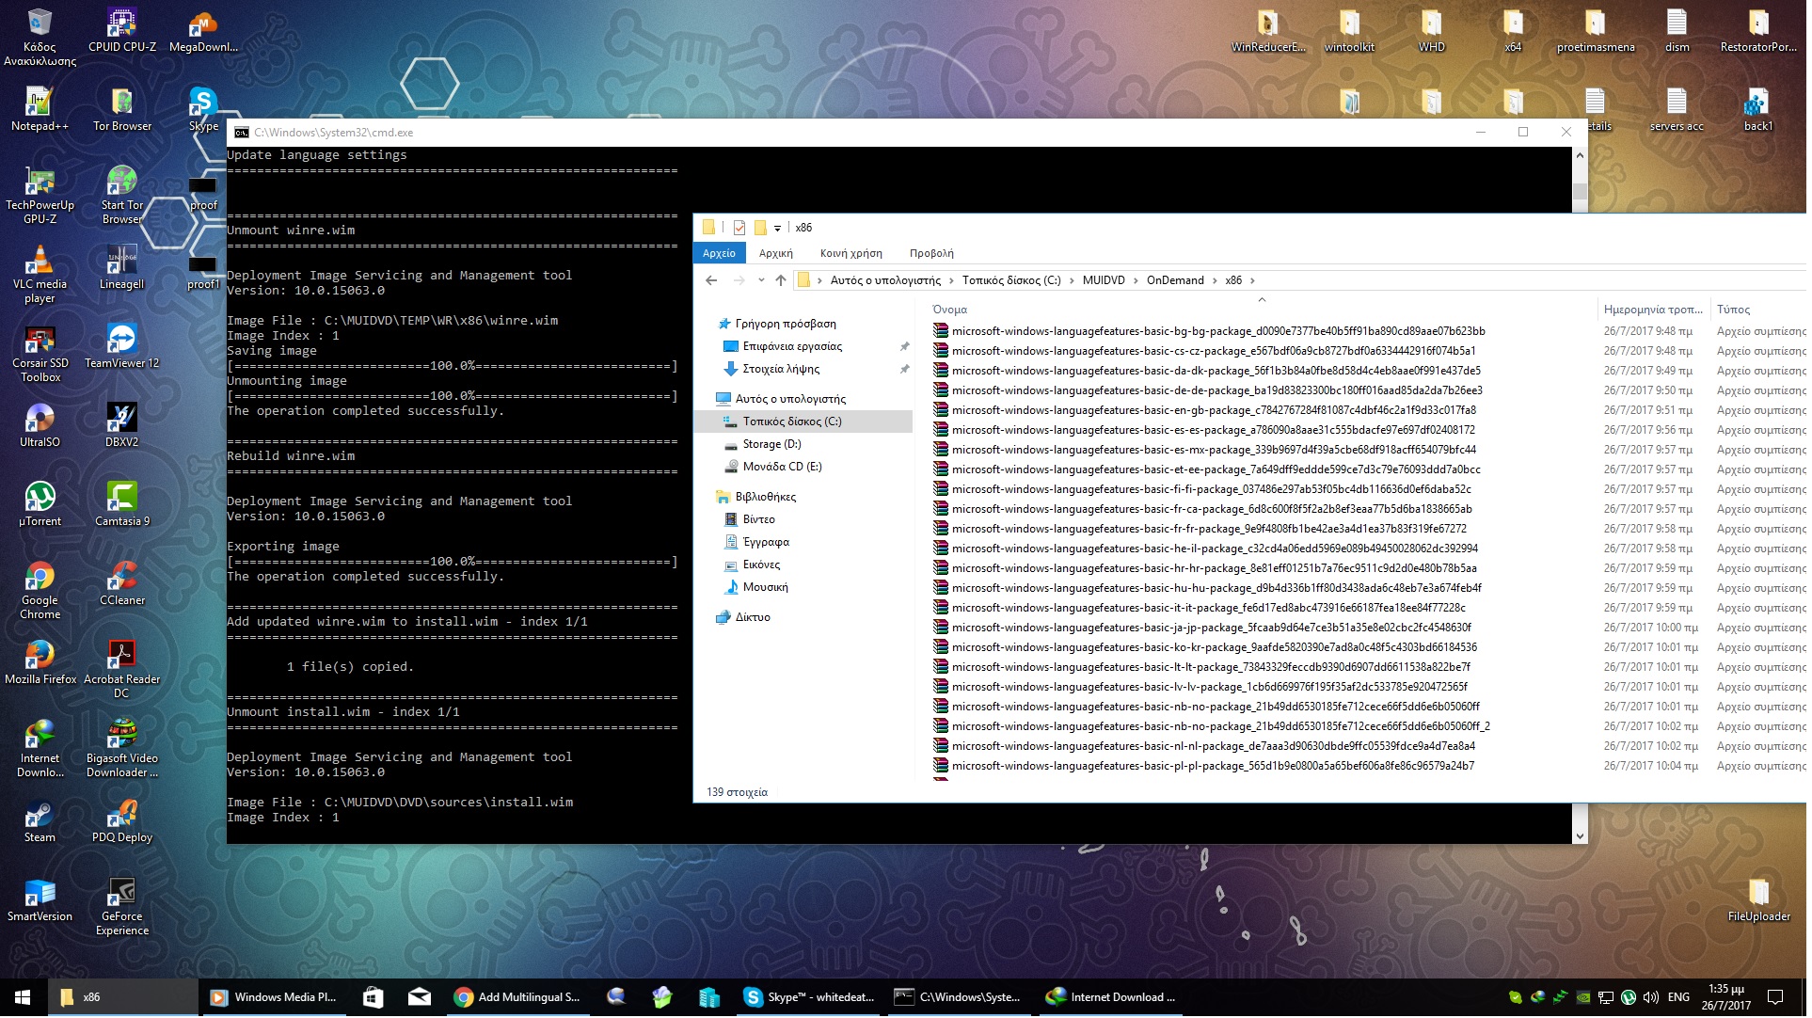Open the wintoolkit desktop folder
Viewport: 1812px width, 1018px height.
(1354, 30)
